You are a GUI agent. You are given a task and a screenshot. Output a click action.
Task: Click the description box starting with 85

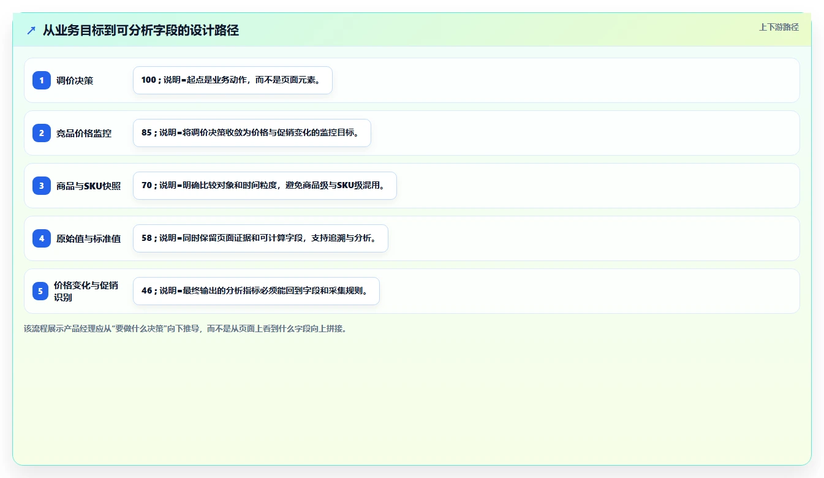252,133
